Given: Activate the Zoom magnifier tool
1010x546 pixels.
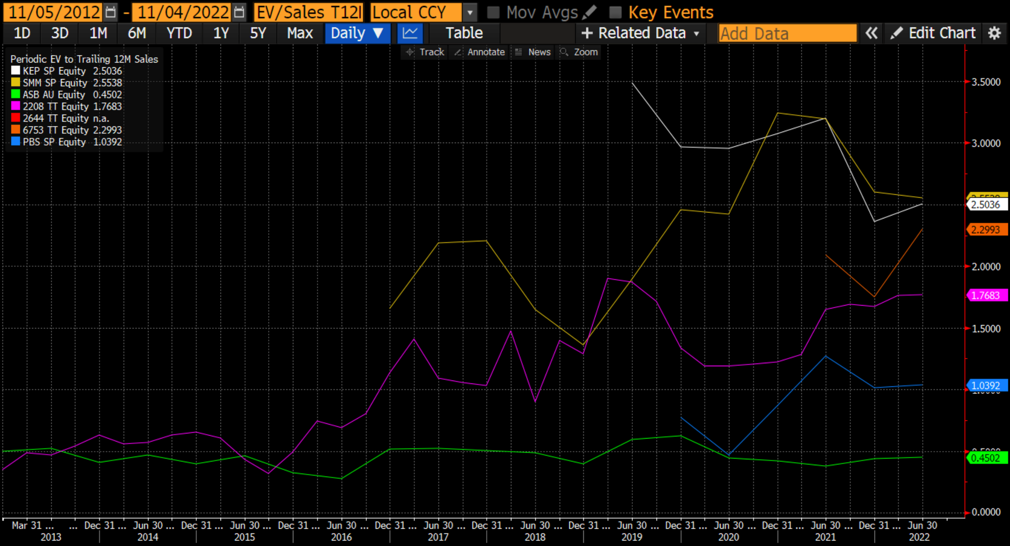Looking at the screenshot, I should 579,52.
